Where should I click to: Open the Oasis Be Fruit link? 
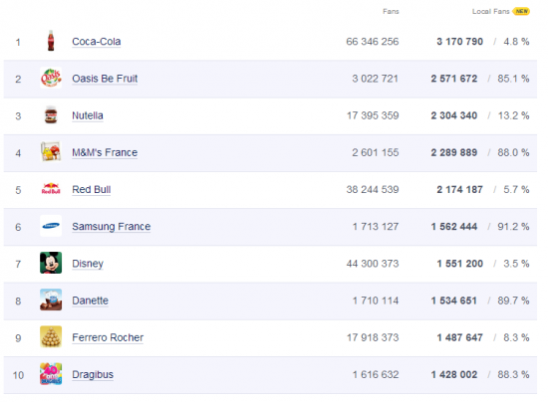point(105,79)
